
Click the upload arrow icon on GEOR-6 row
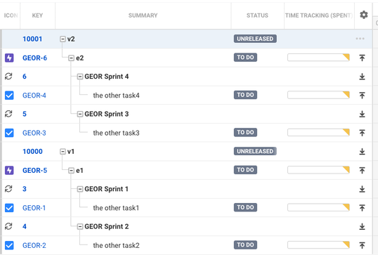coord(362,58)
